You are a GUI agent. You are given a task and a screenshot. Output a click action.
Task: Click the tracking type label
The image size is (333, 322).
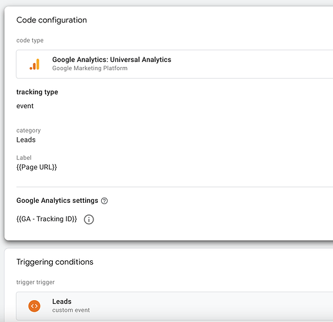click(37, 92)
